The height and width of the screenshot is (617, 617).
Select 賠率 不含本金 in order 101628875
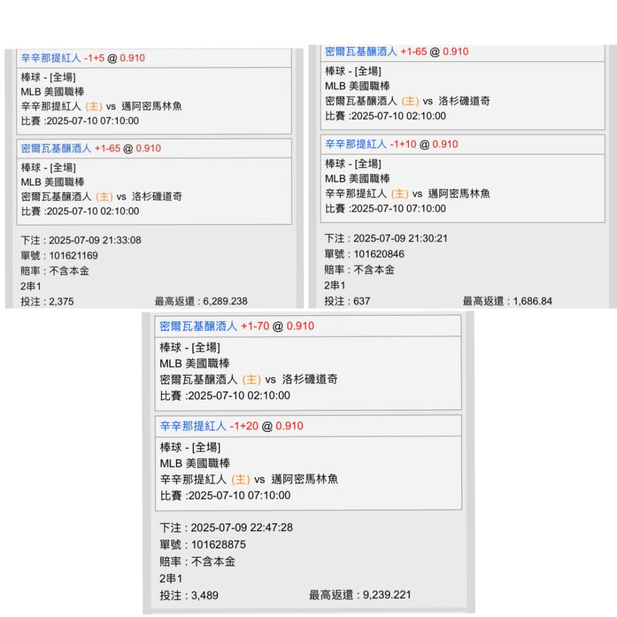pos(197,561)
